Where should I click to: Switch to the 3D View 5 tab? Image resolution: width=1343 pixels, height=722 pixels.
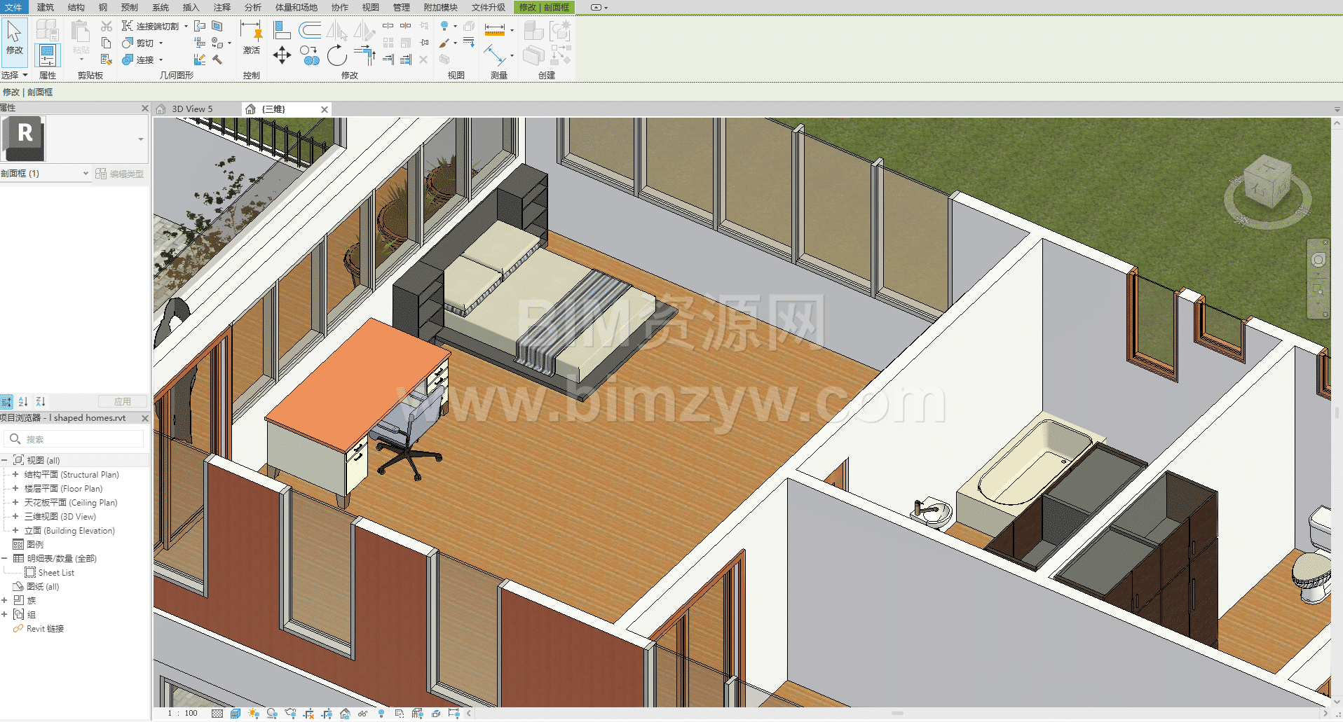click(192, 109)
